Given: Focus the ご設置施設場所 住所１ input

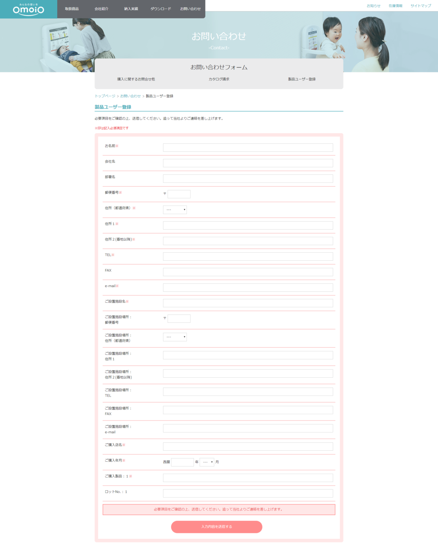Looking at the screenshot, I should click(x=248, y=355).
